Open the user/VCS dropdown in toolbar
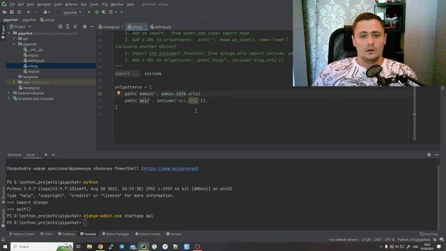Screen dimensions: 446x251 click(x=47, y=13)
